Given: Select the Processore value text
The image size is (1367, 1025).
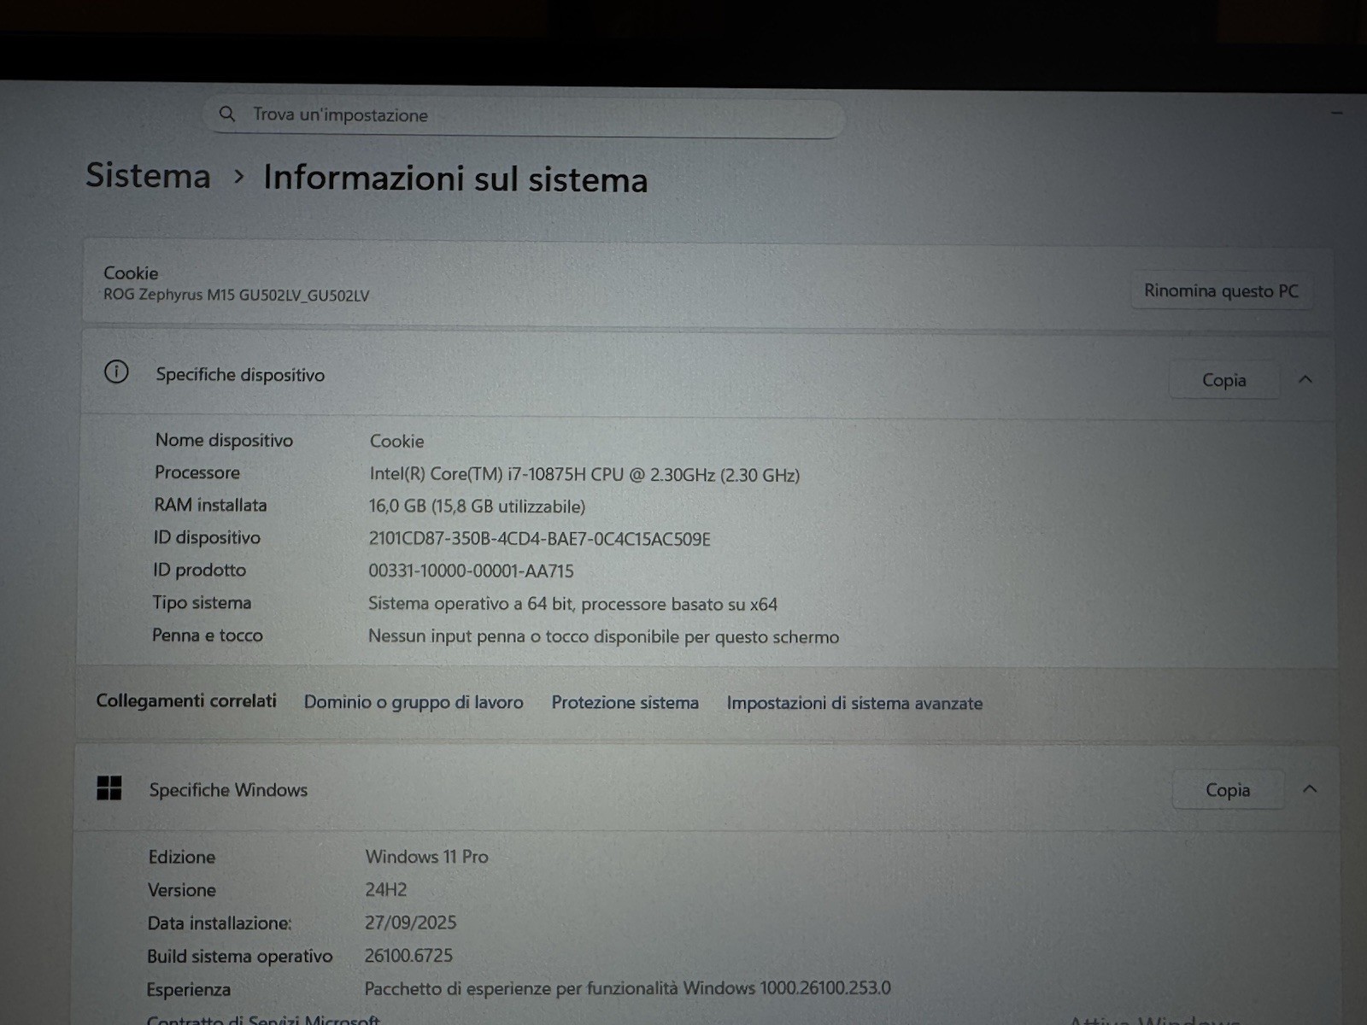Looking at the screenshot, I should (584, 475).
